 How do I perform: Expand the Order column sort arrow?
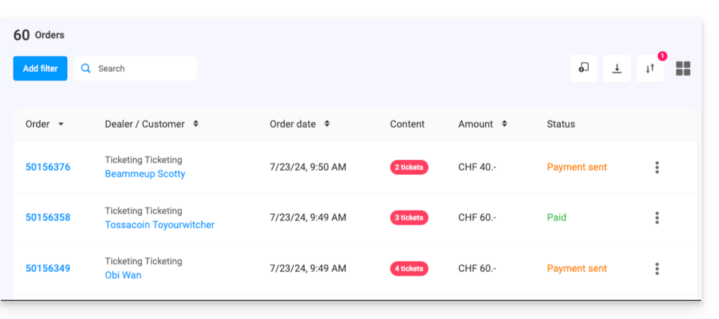point(61,124)
